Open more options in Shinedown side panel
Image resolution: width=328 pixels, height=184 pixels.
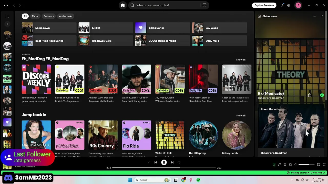tap(314, 16)
